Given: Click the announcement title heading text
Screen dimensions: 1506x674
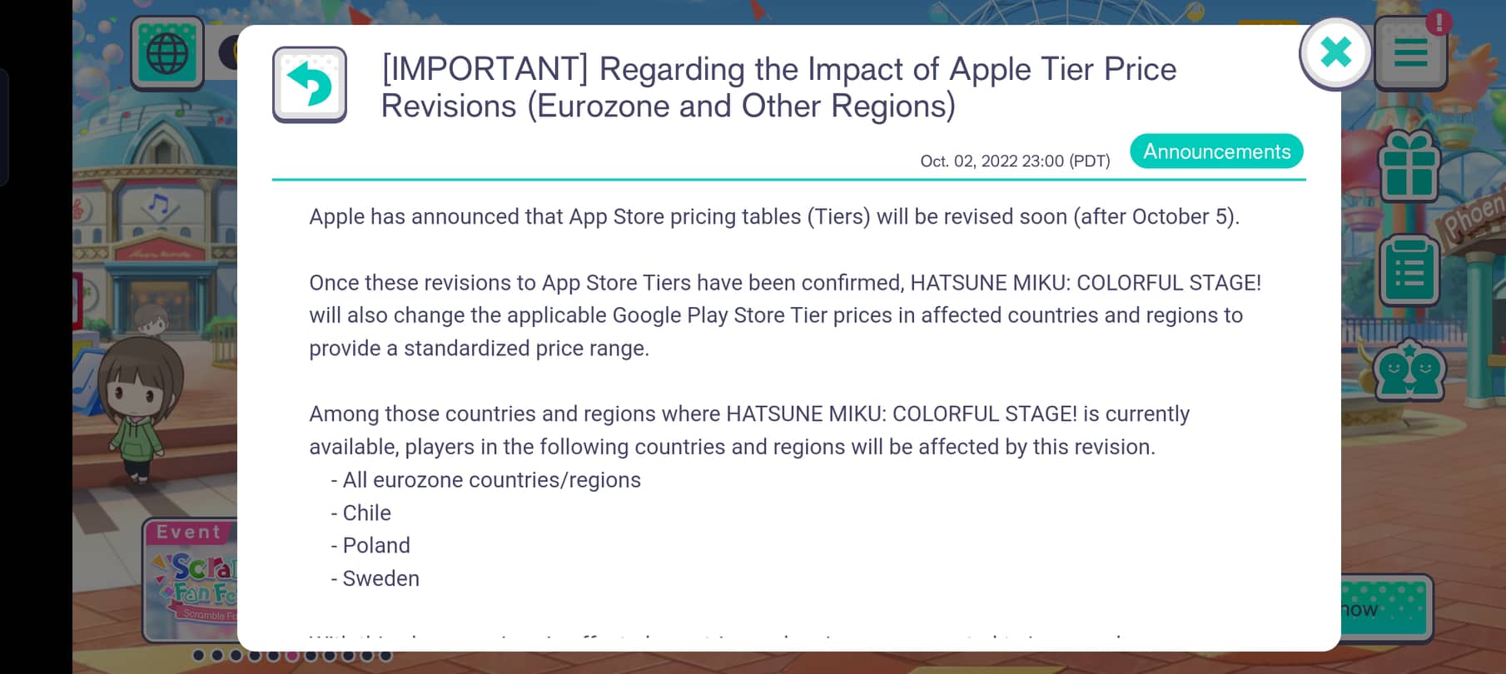Looking at the screenshot, I should pyautogui.click(x=778, y=87).
